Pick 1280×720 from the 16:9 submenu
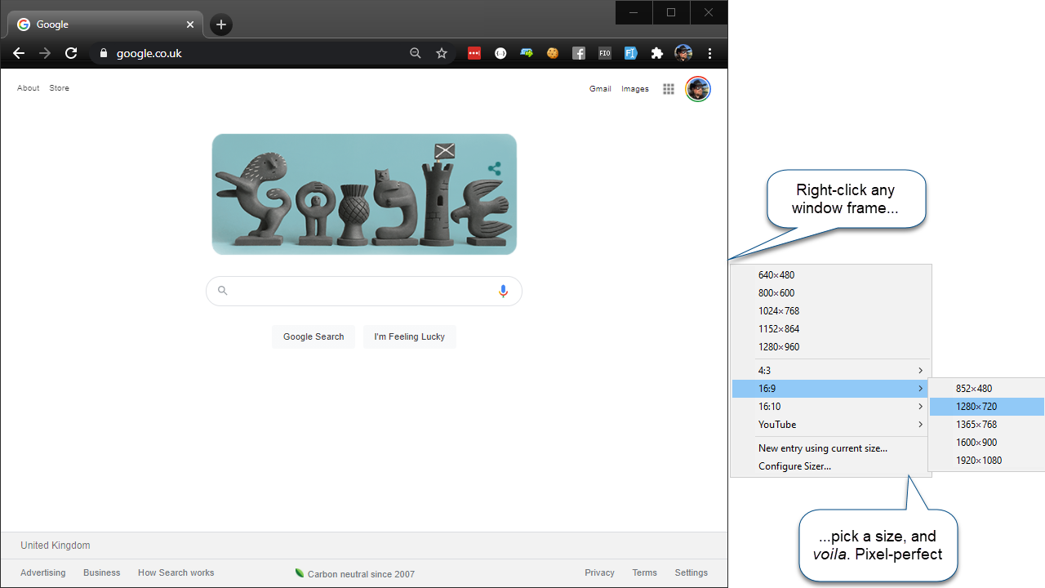 [987, 407]
